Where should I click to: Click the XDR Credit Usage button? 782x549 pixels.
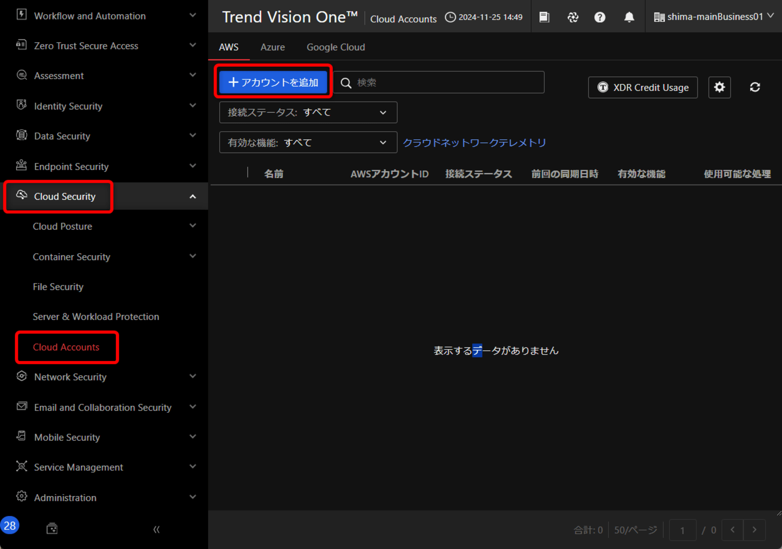pyautogui.click(x=643, y=87)
